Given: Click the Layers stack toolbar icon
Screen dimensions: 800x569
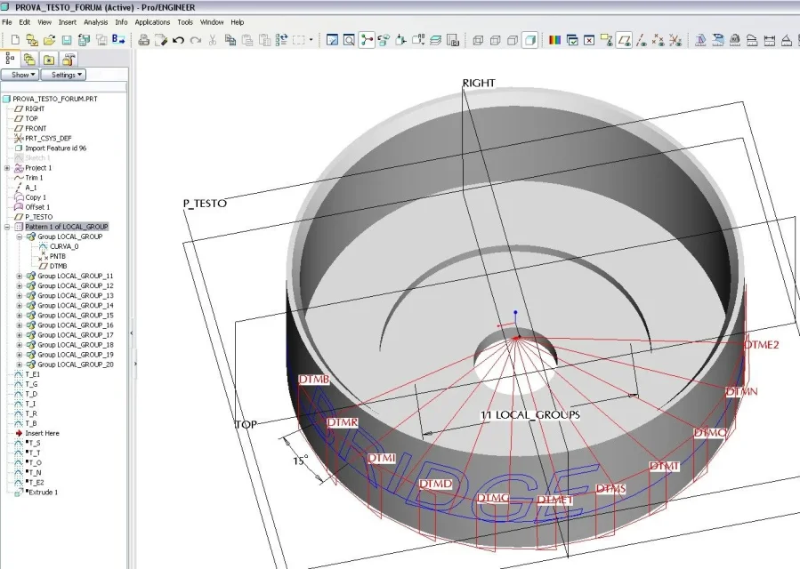Looking at the screenshot, I should pos(435,40).
